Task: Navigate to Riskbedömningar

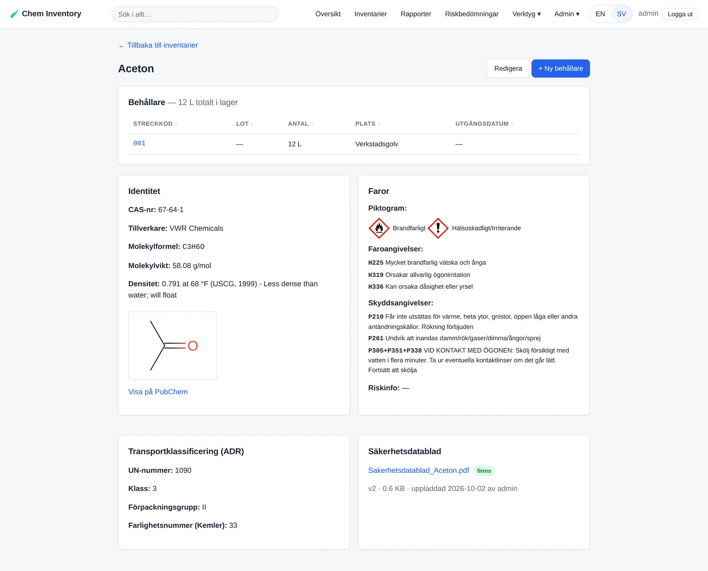Action: pyautogui.click(x=472, y=14)
